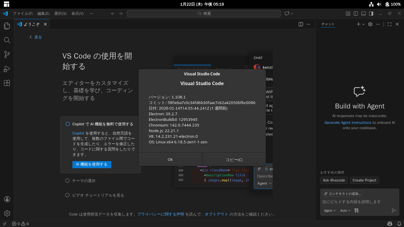Select the チャット panel tab
Viewport: 404px width, 227px height.
pyautogui.click(x=328, y=24)
